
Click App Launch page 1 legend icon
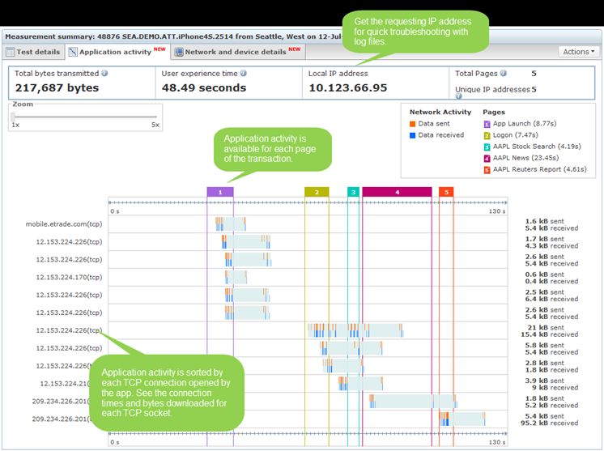[487, 124]
